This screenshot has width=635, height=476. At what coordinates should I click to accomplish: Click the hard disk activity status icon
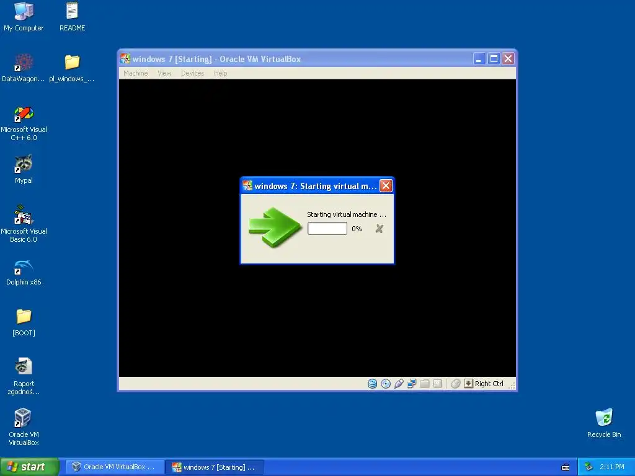[x=372, y=383]
